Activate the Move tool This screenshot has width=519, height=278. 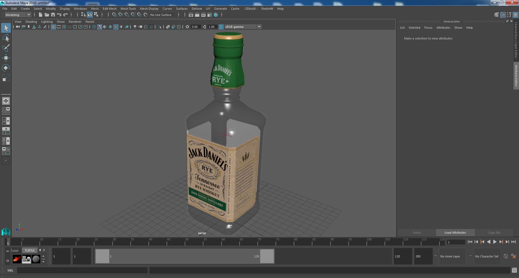[x=6, y=58]
